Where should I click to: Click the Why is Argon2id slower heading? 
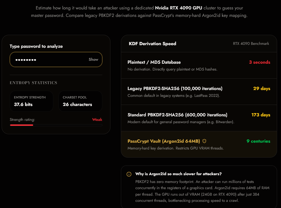(x=178, y=174)
